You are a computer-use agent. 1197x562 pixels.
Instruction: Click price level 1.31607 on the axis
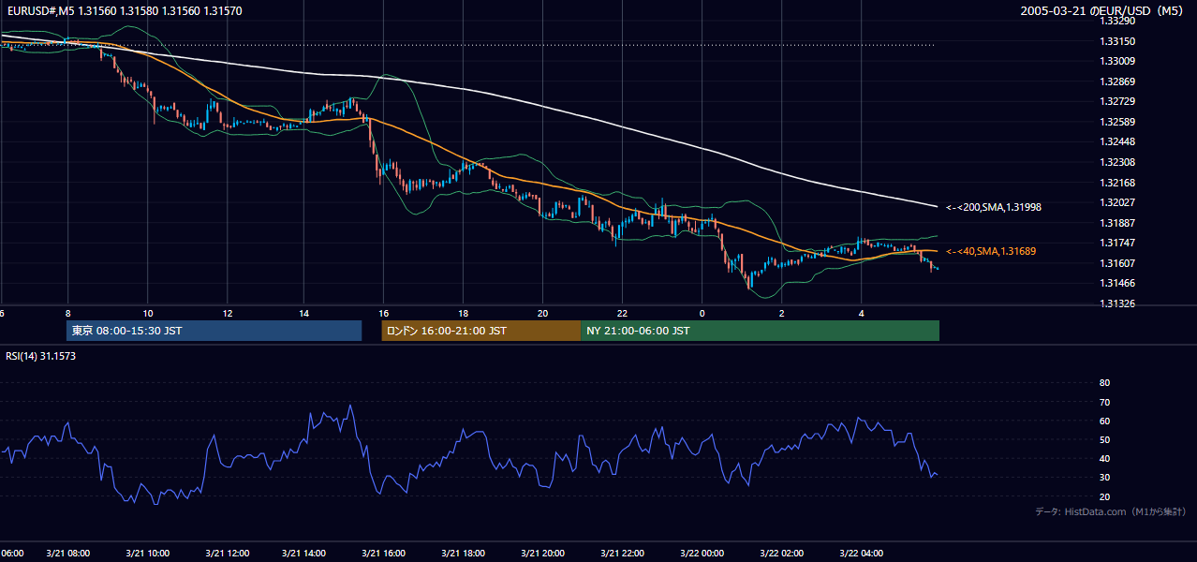click(x=1117, y=263)
